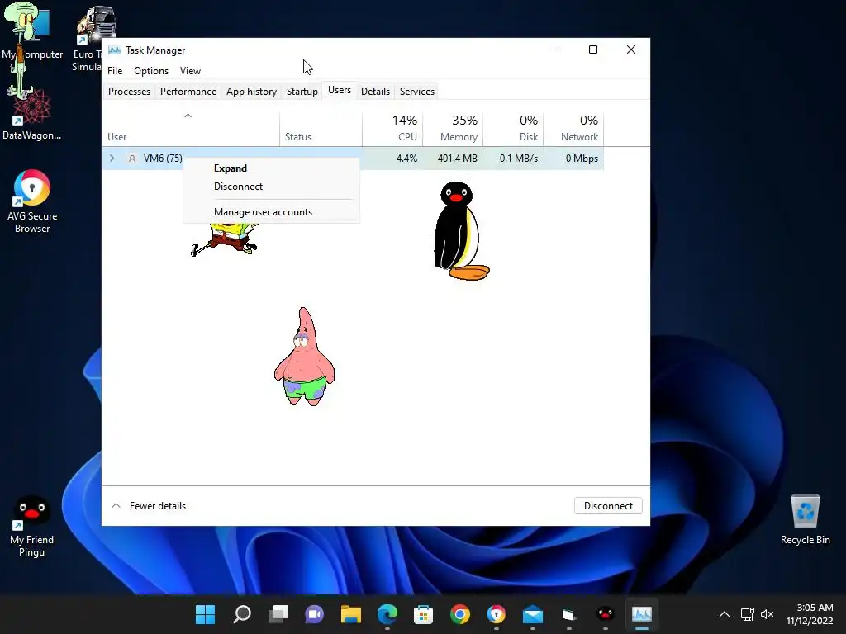The image size is (846, 634).
Task: Open the Recycle Bin on desktop
Action: [x=805, y=520]
